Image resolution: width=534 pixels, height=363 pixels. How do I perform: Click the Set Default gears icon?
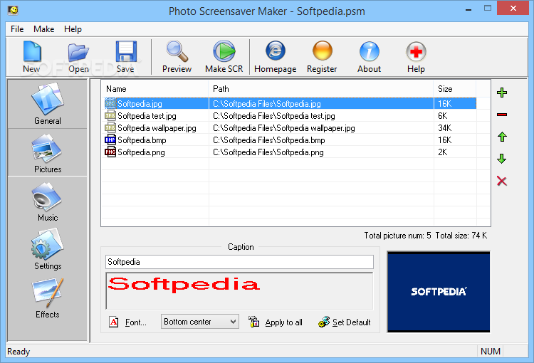tap(324, 322)
